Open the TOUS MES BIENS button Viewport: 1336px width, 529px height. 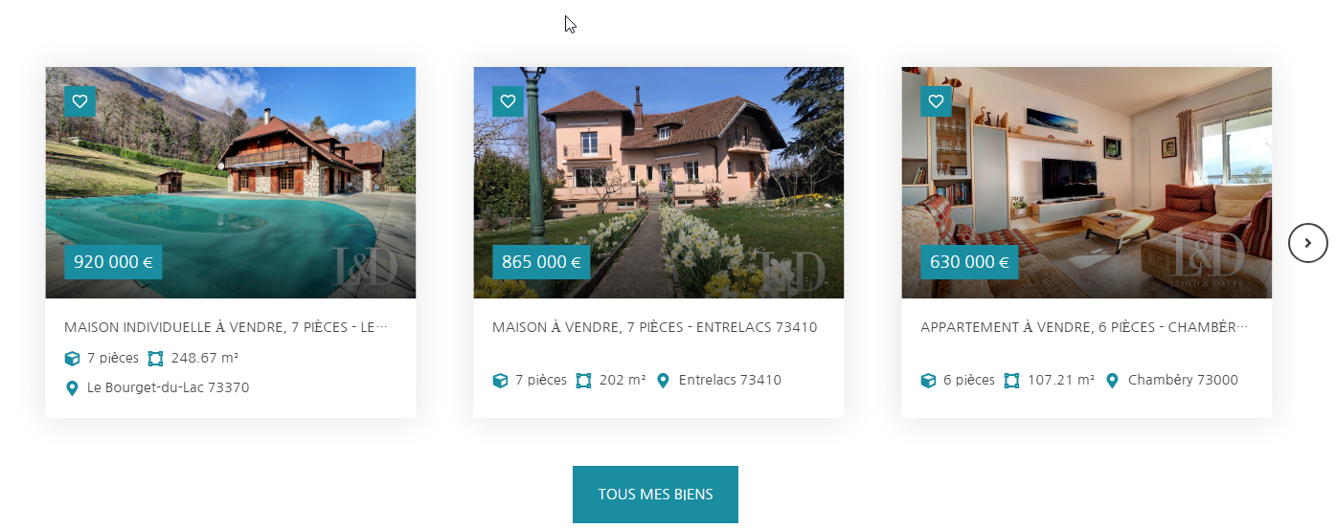[x=655, y=495]
